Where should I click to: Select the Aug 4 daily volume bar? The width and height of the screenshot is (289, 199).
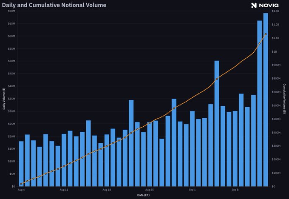[21, 164]
